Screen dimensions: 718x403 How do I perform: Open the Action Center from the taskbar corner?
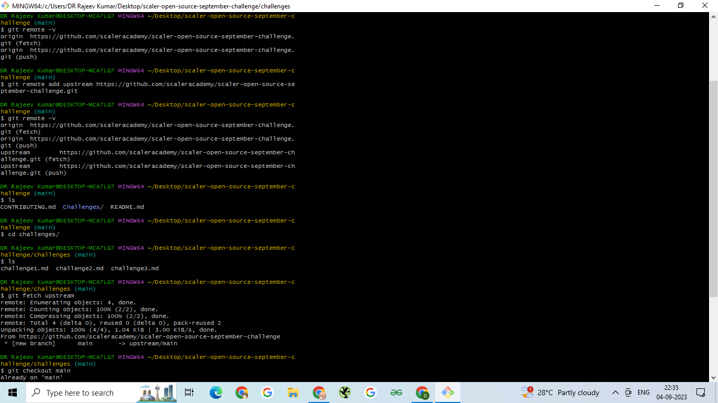coord(701,392)
